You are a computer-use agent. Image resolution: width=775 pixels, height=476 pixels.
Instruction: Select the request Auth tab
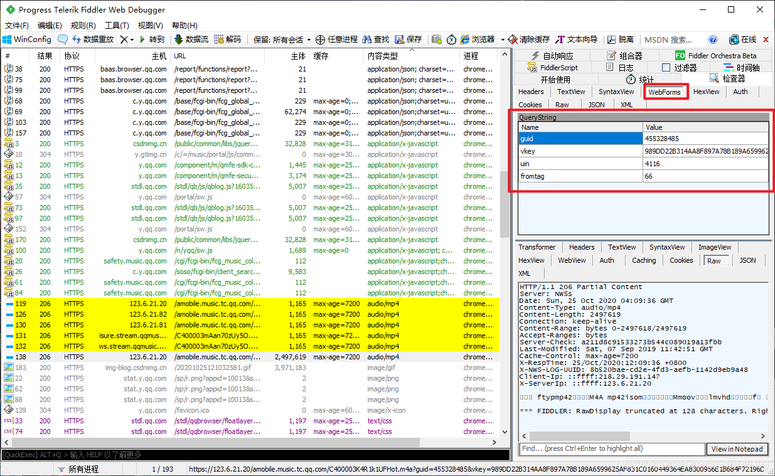click(x=740, y=92)
